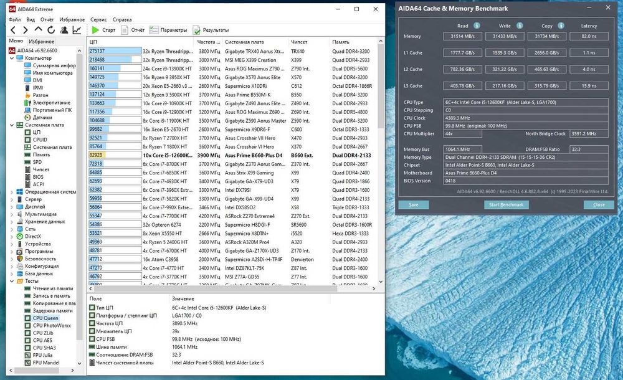The image size is (623, 380).
Task: Open the Файл menu
Action: coord(15,19)
